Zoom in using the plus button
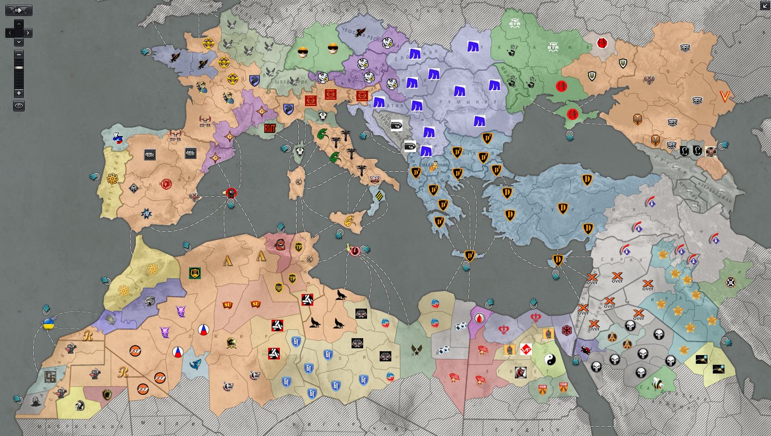771x436 pixels. 19,93
